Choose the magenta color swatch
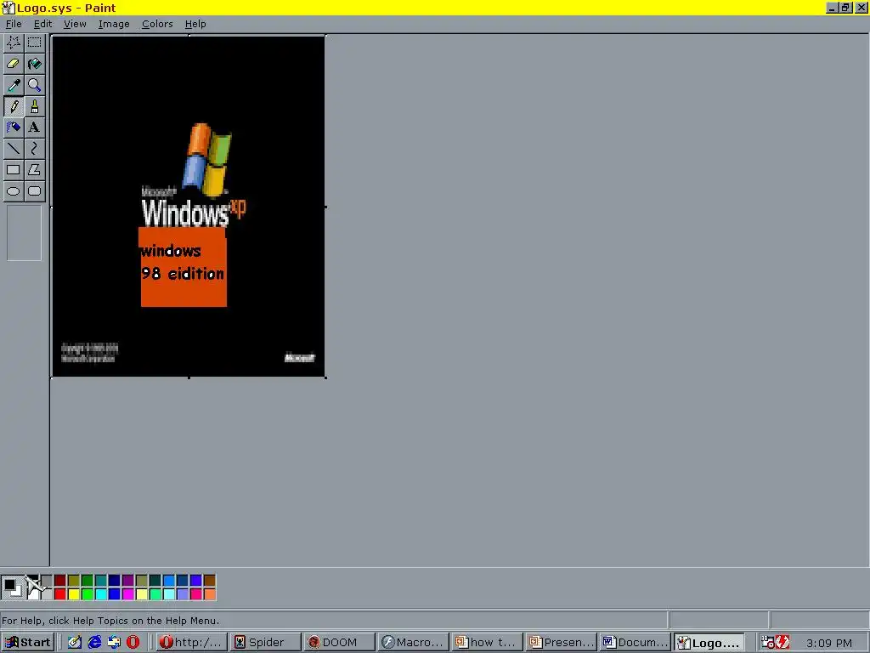The height and width of the screenshot is (653, 870). [x=128, y=594]
